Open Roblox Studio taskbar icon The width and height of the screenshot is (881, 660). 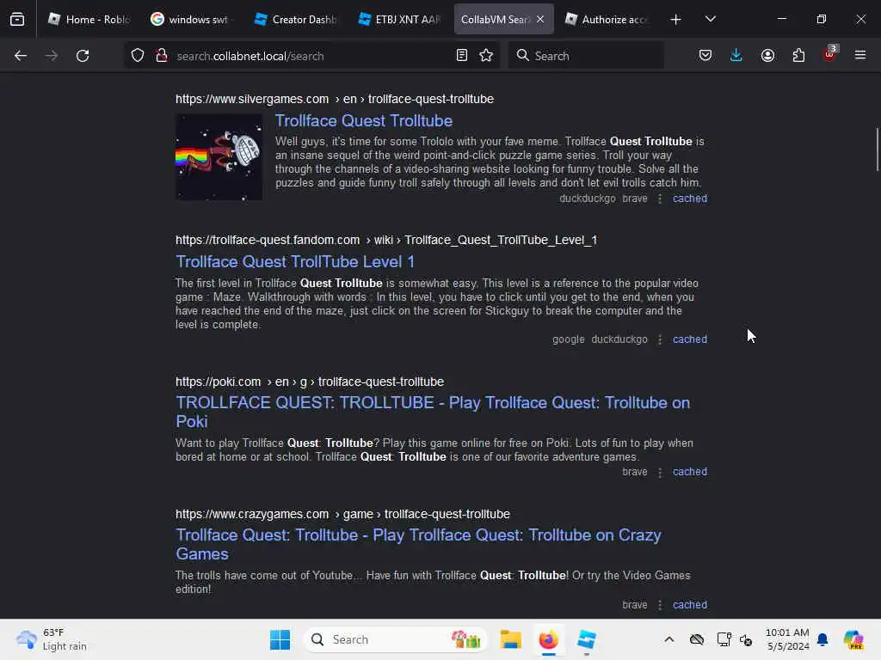pyautogui.click(x=586, y=639)
